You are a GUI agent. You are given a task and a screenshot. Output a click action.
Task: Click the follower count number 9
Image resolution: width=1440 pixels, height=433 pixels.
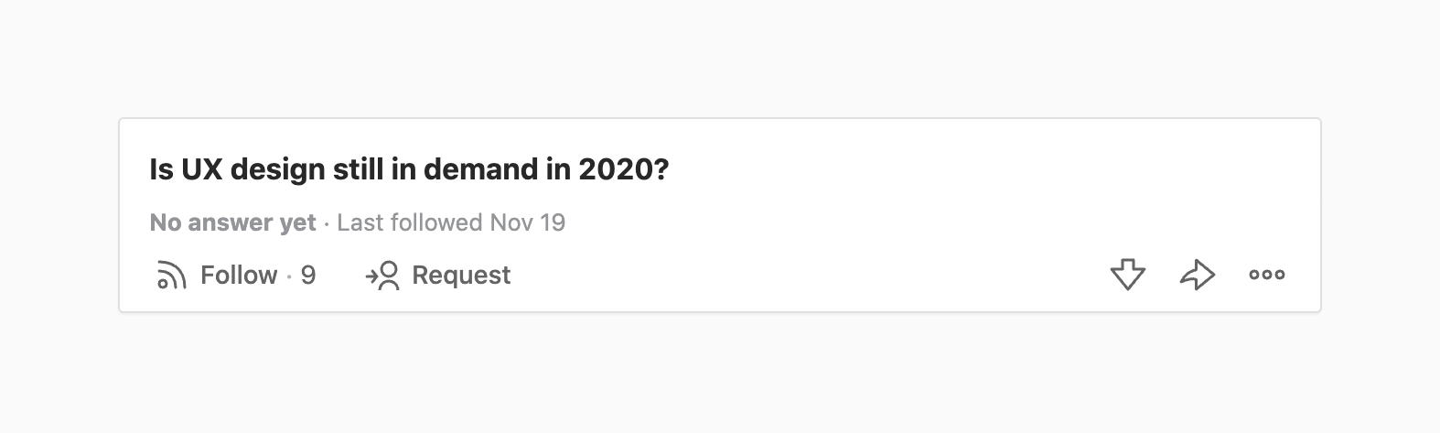pos(308,276)
